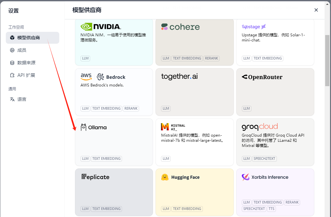Click the upstage logo
This screenshot has height=217, width=331.
[x=253, y=27]
